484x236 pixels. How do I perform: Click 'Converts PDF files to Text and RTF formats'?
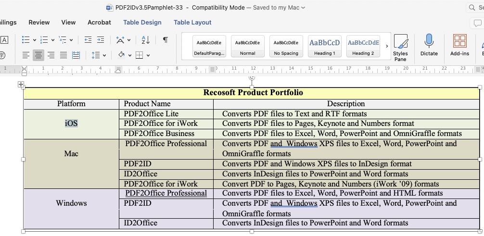(294, 114)
